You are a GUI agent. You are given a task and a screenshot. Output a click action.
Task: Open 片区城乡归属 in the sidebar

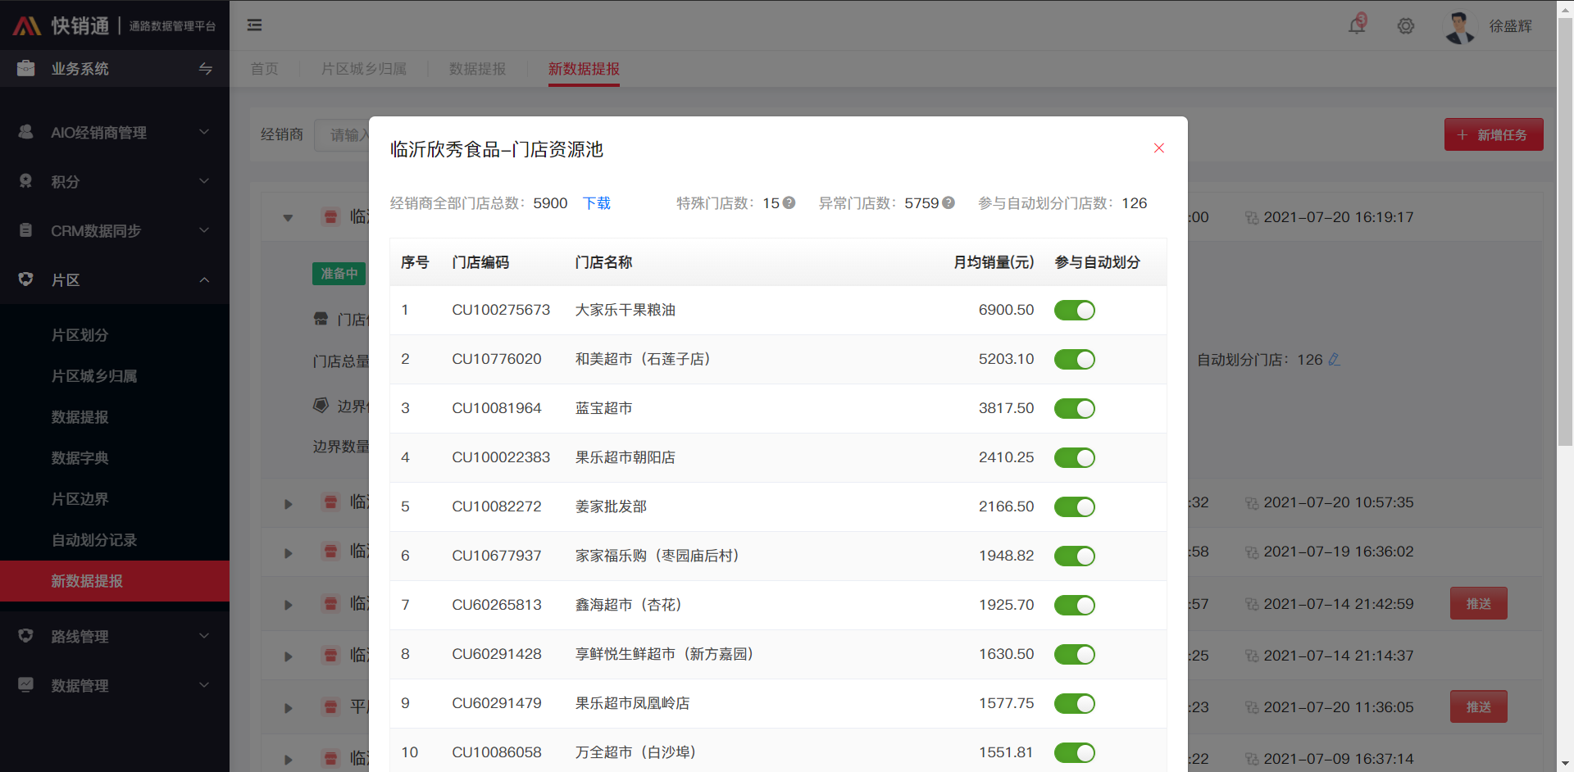[x=94, y=376]
